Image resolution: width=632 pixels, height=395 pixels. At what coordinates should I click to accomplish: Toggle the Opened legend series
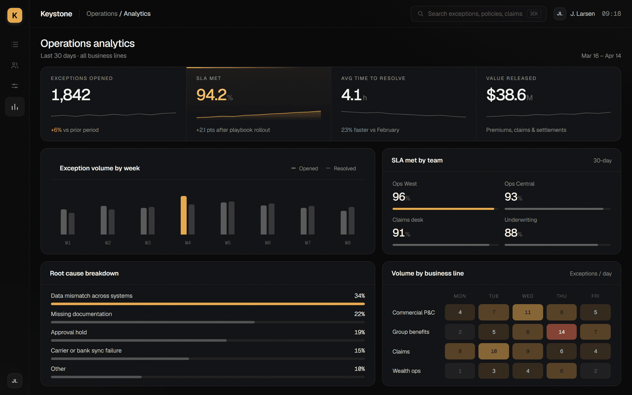click(x=304, y=168)
